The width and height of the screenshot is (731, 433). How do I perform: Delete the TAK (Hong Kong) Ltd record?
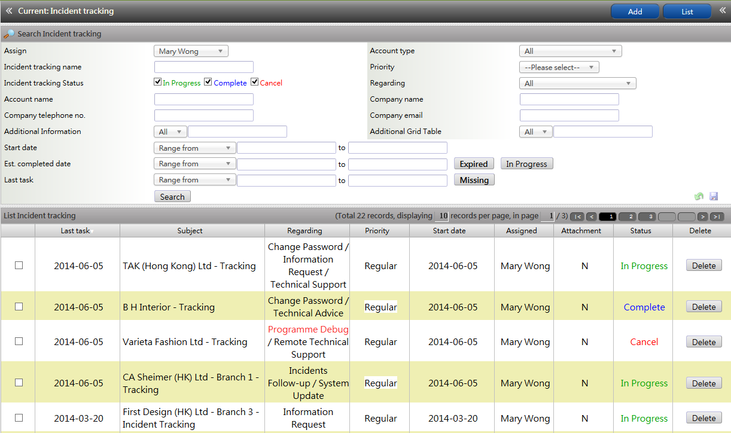pos(704,266)
